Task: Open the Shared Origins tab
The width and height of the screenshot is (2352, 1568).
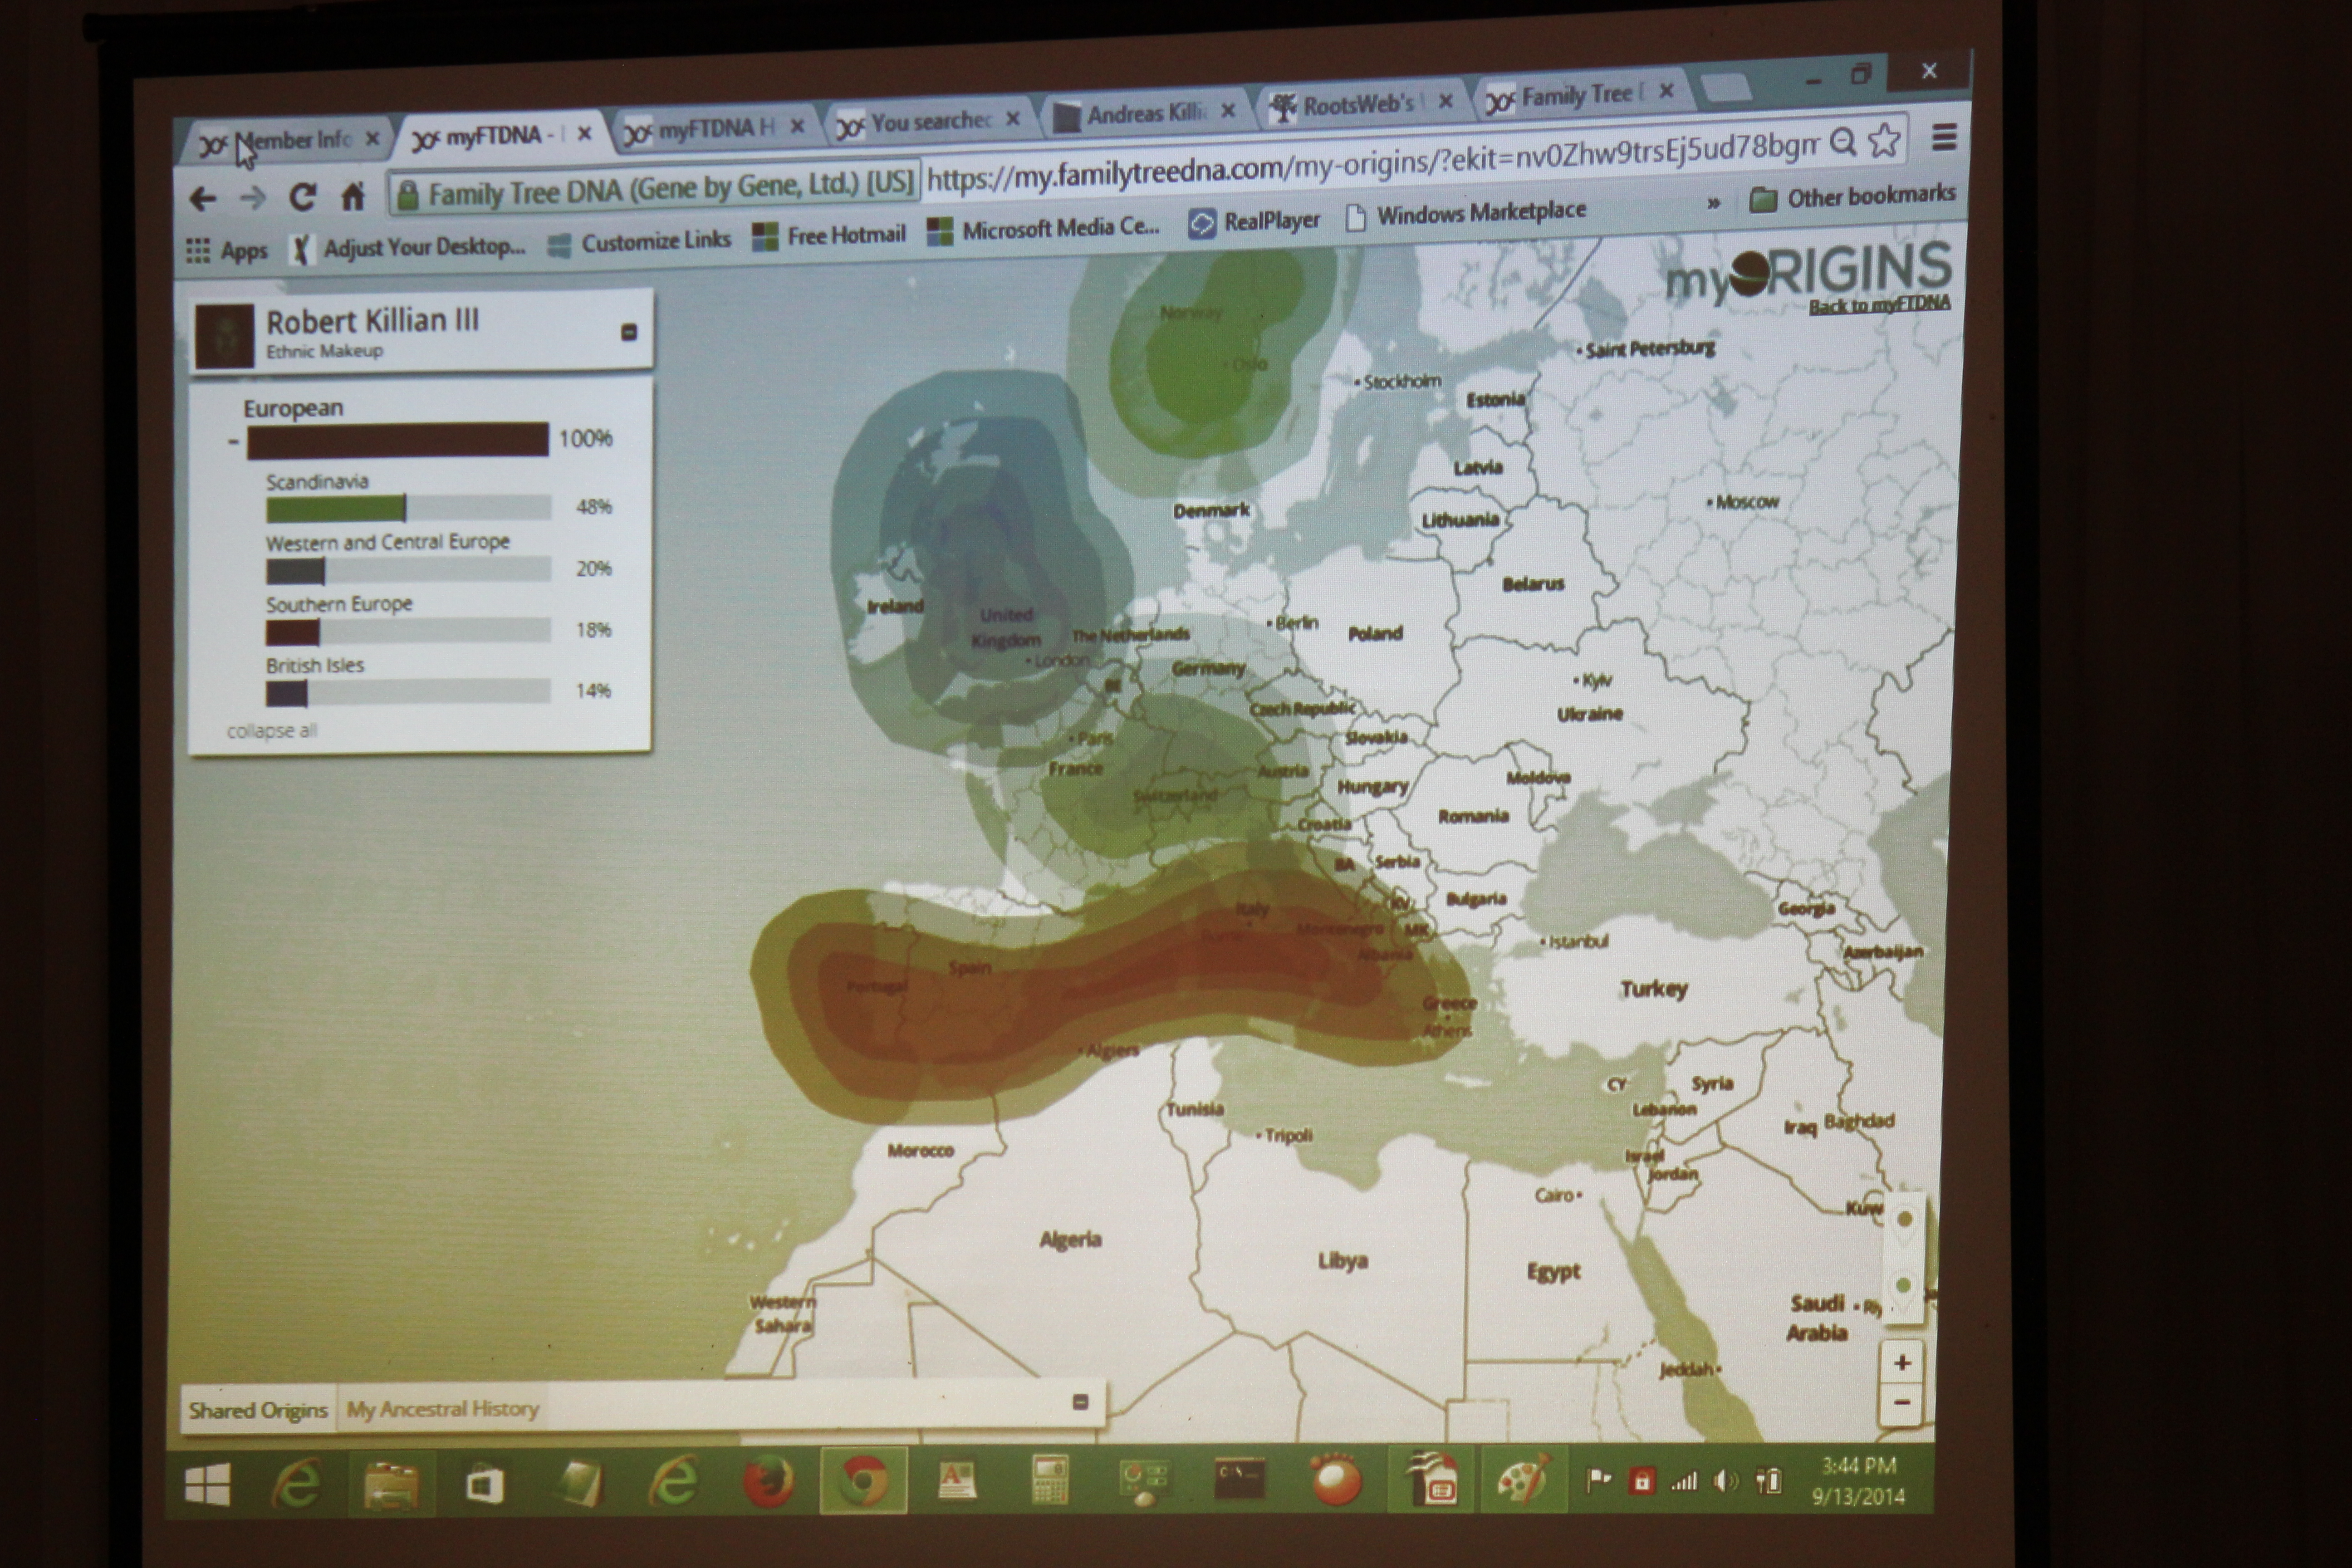Action: point(258,1410)
